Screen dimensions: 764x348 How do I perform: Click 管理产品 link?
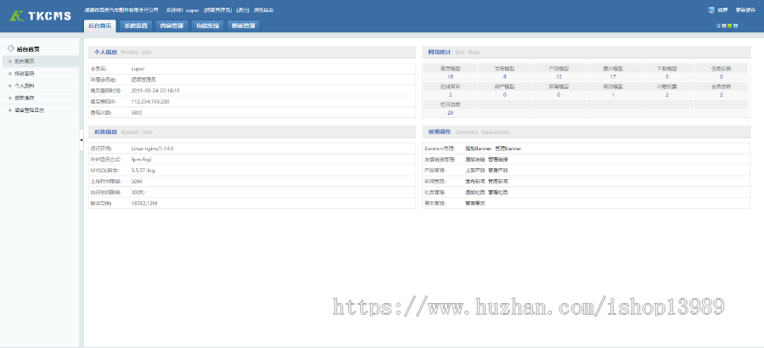point(498,171)
